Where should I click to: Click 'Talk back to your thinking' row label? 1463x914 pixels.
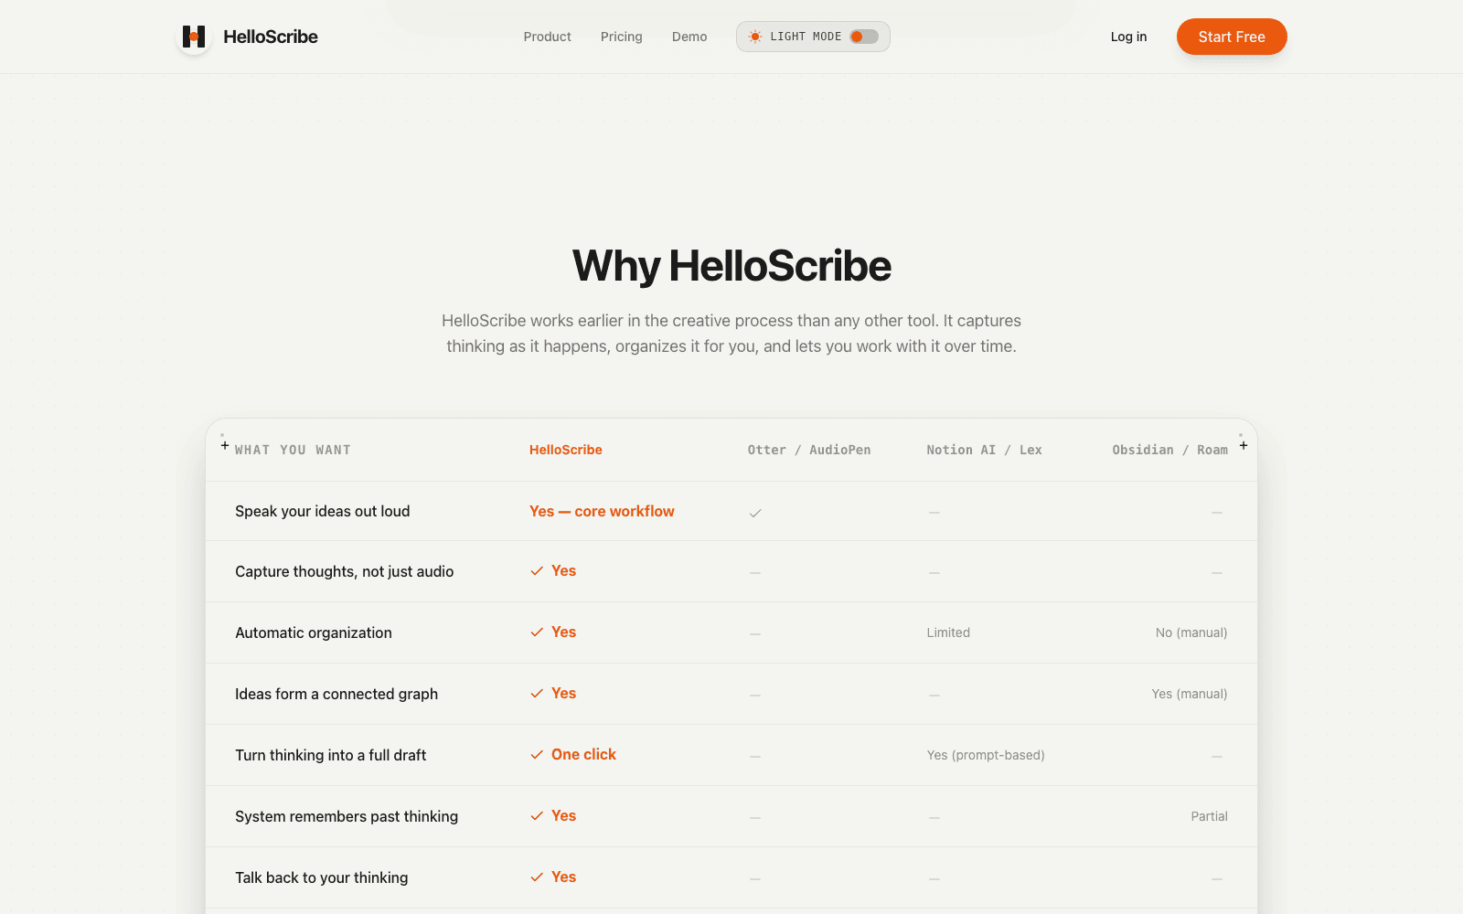click(x=322, y=877)
